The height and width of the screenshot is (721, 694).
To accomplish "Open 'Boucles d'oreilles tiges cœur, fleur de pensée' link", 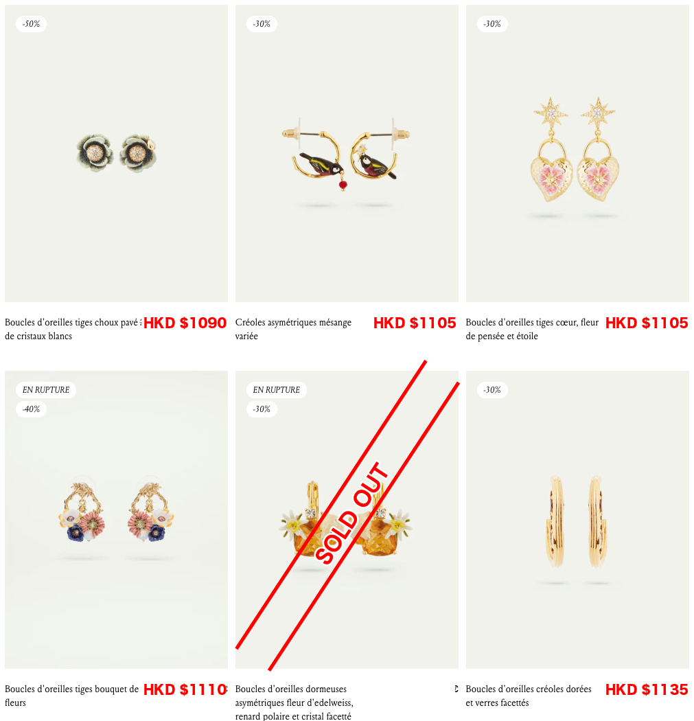I will click(532, 329).
